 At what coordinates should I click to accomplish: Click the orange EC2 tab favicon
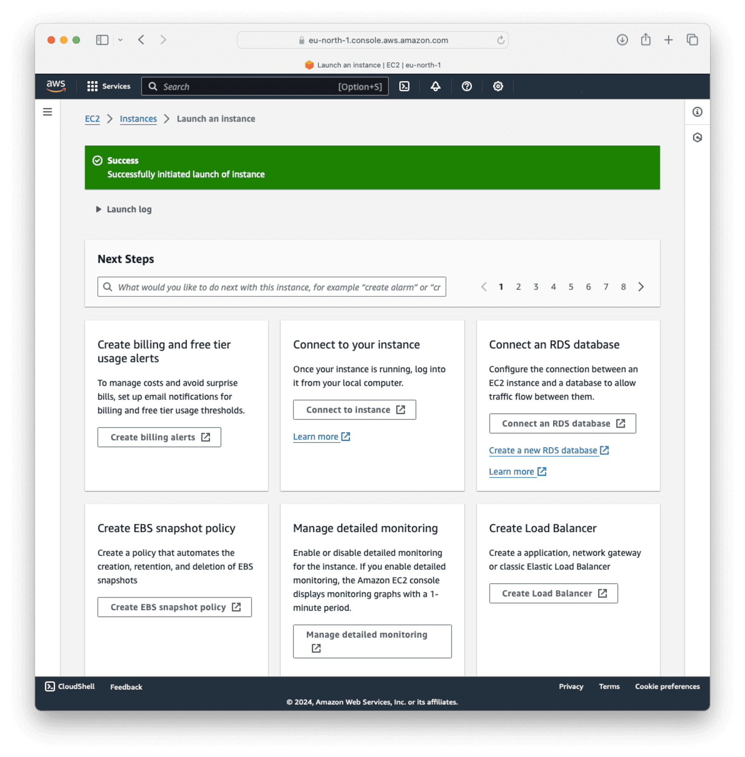pos(309,65)
